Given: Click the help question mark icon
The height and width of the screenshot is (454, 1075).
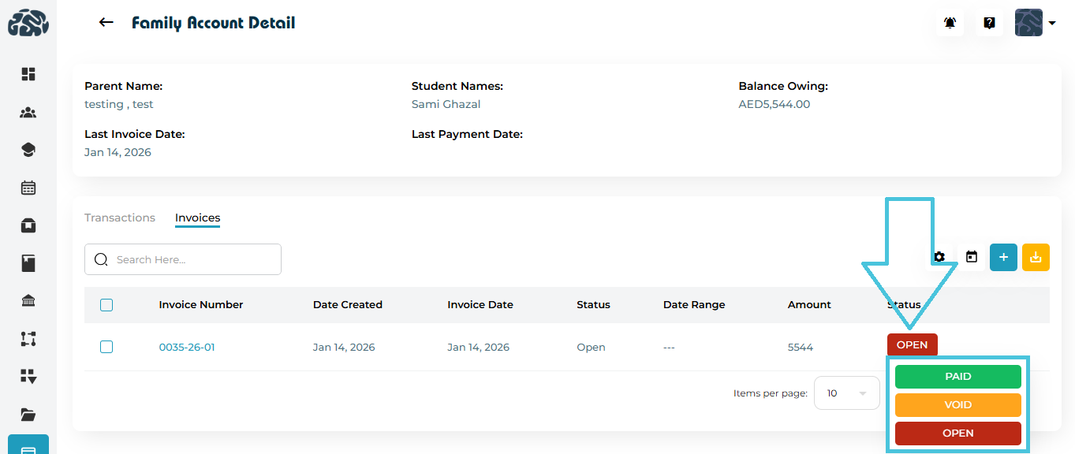Looking at the screenshot, I should pyautogui.click(x=989, y=23).
